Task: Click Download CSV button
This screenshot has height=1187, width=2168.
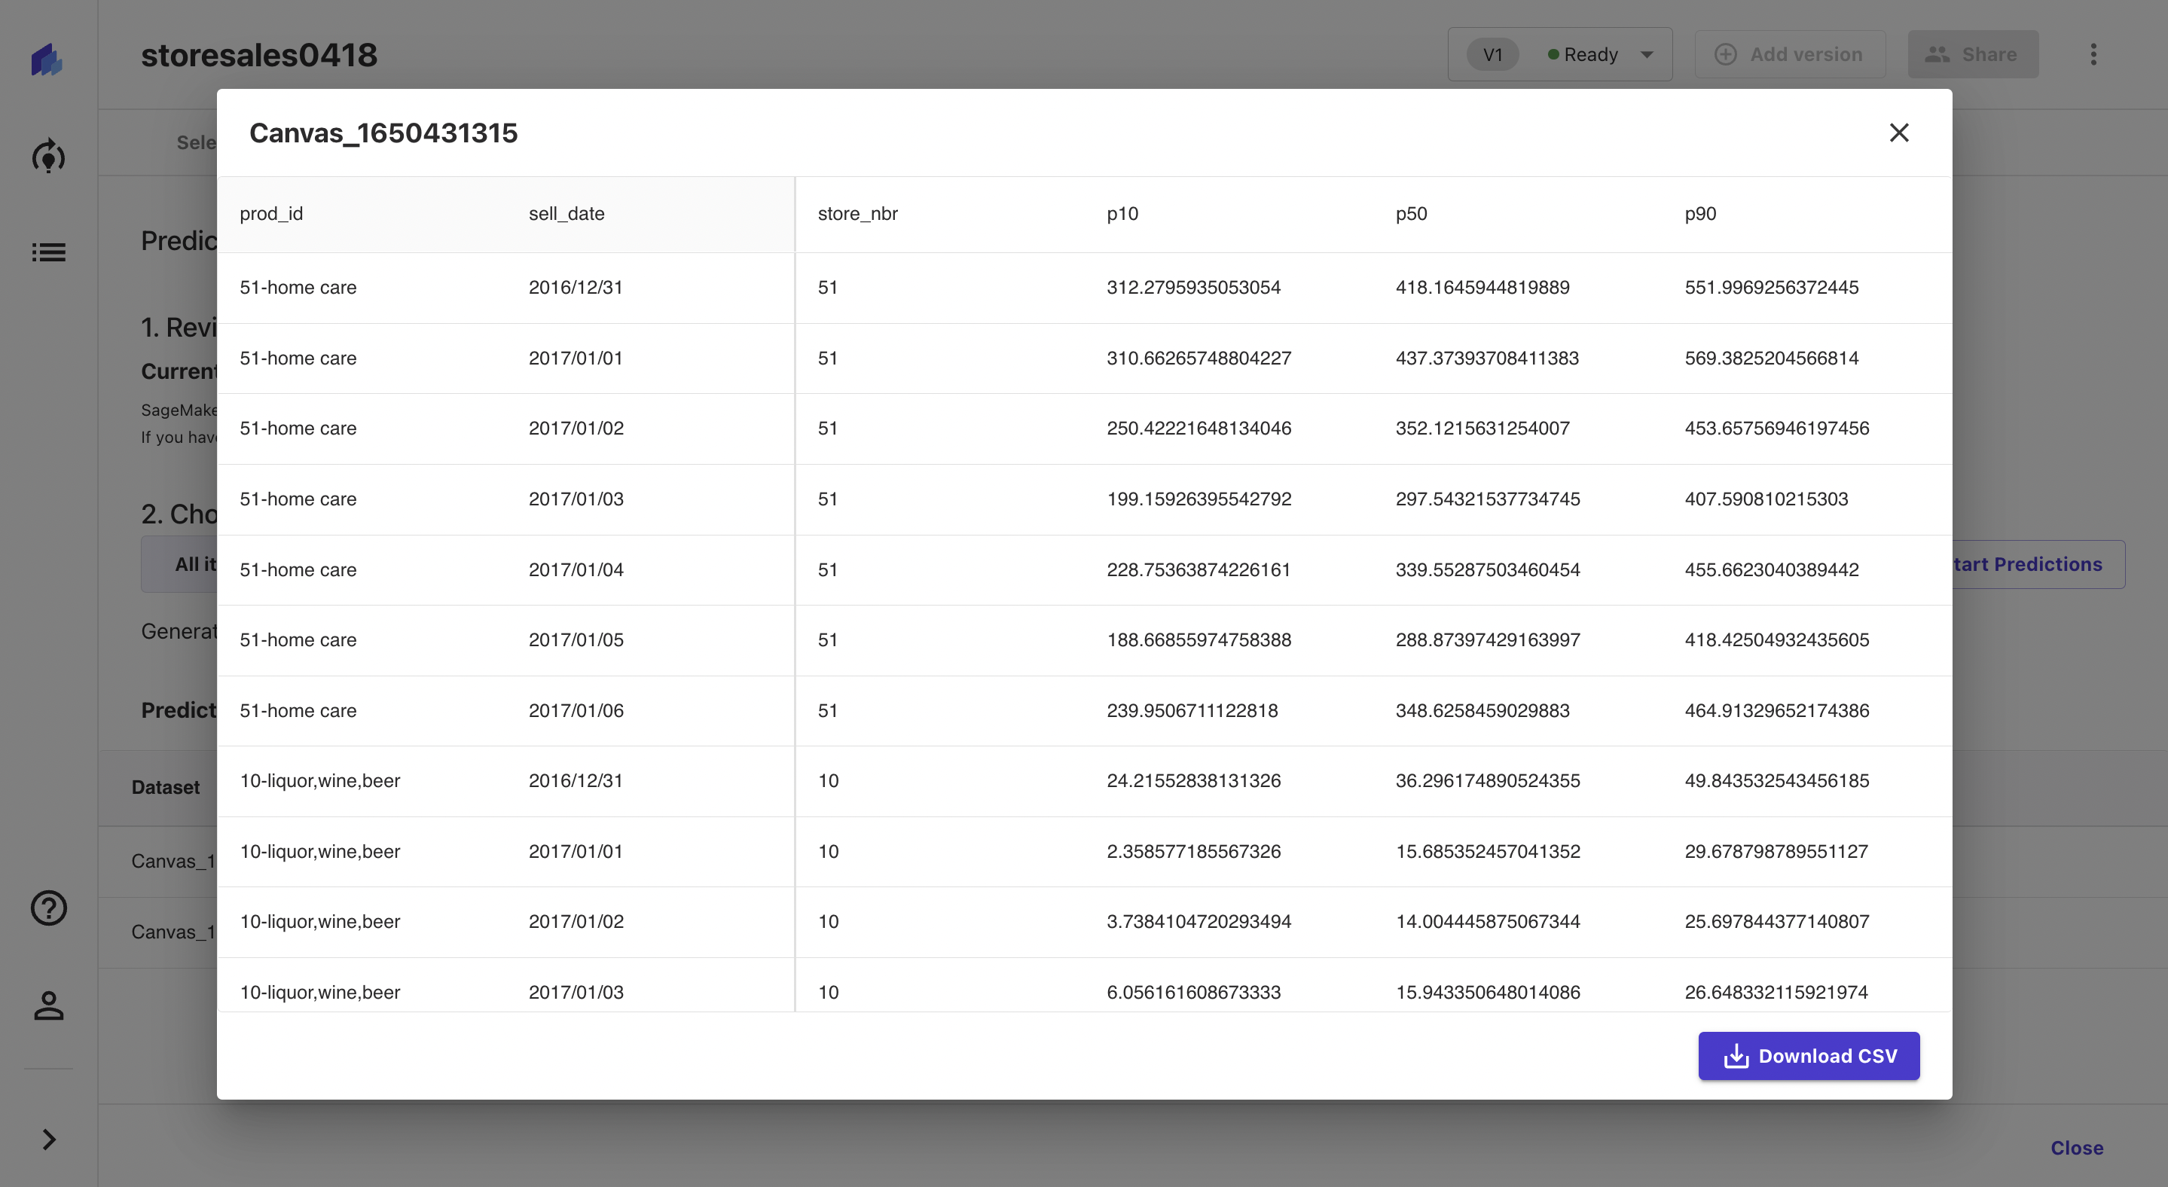Action: (1809, 1056)
